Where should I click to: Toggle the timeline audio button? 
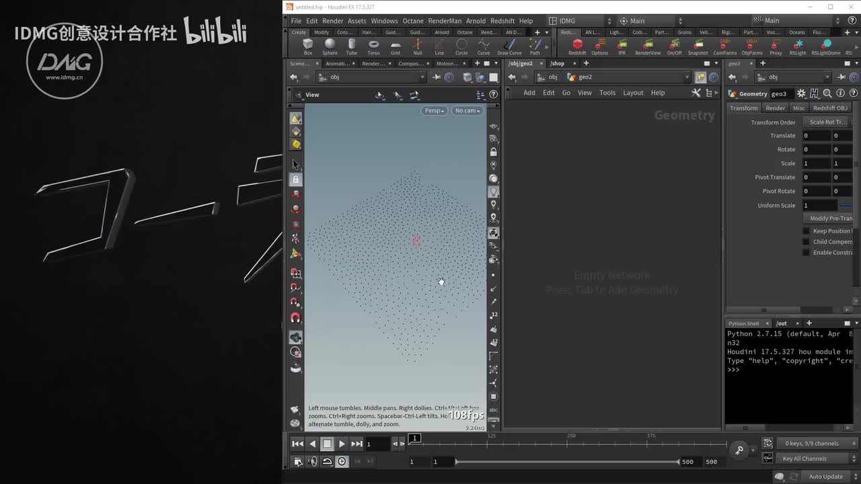[312, 461]
